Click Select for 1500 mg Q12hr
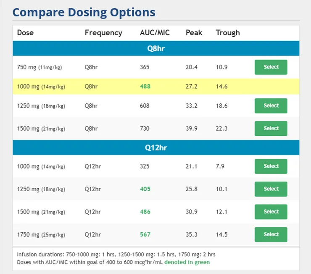311x274 pixels. [x=271, y=212]
